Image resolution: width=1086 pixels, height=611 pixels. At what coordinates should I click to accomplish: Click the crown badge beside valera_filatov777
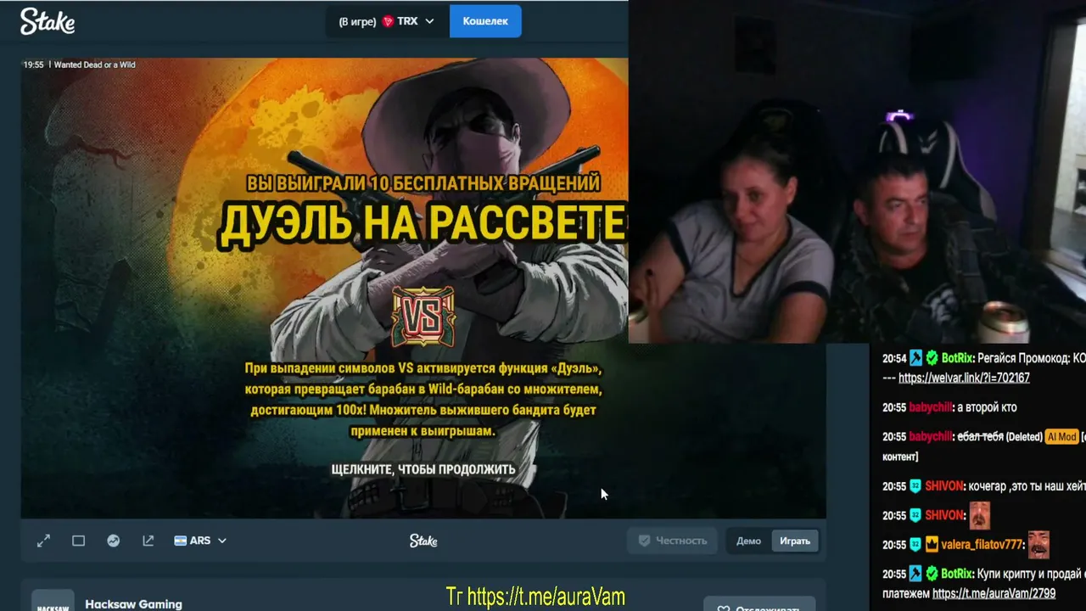[x=932, y=545]
